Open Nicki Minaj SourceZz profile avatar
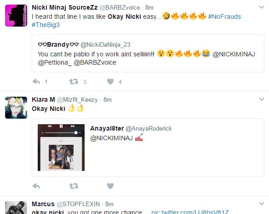 pyautogui.click(x=16, y=16)
